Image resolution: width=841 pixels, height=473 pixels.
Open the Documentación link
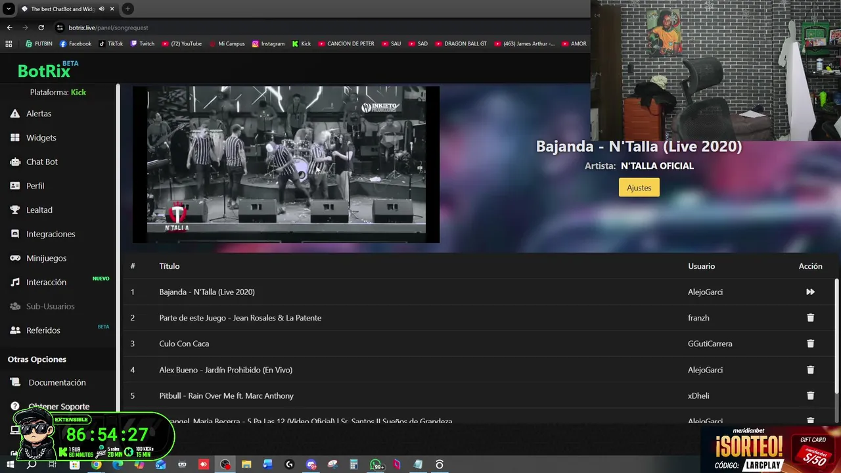[58, 382]
